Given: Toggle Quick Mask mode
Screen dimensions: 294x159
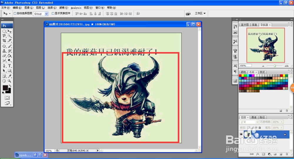Looking at the screenshot, I should pos(7,98).
